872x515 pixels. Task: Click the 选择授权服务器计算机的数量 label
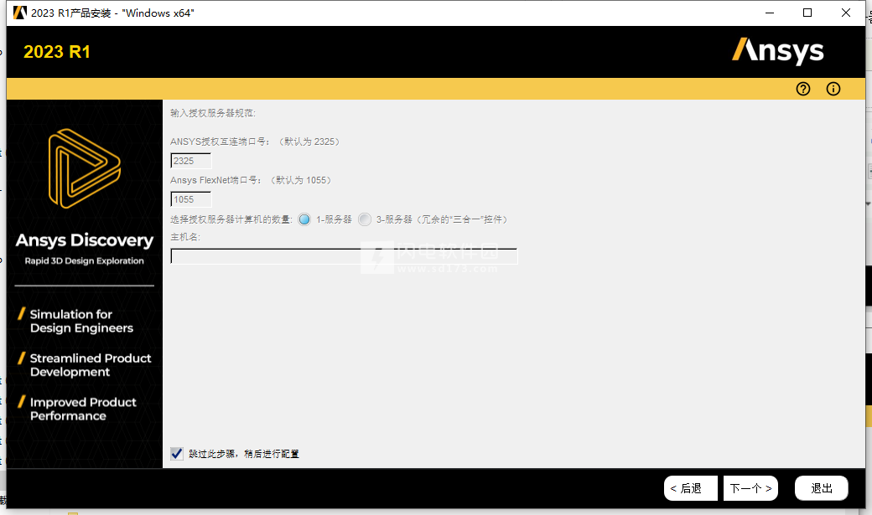[231, 219]
